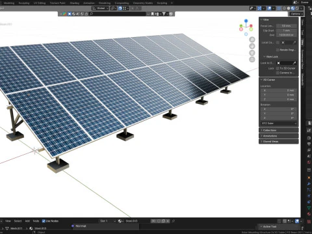Open the pivot point dropdown
Image resolution: width=312 pixels, height=234 pixels.
pos(114,8)
